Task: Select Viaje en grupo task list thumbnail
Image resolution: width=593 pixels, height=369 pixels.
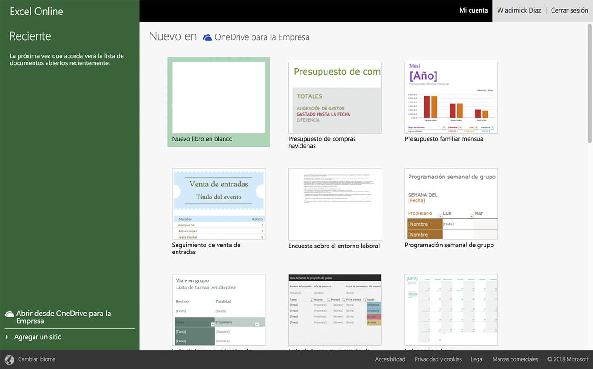Action: (218, 310)
